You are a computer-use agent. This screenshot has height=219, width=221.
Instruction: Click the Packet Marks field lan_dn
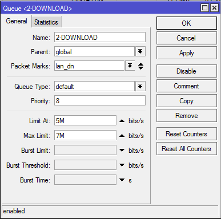point(89,66)
